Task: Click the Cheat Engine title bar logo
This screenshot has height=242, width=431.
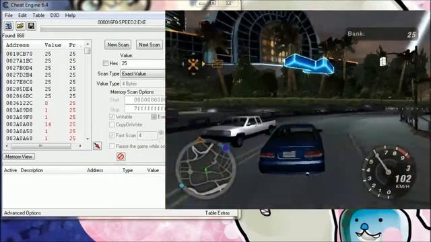Action: coord(5,5)
